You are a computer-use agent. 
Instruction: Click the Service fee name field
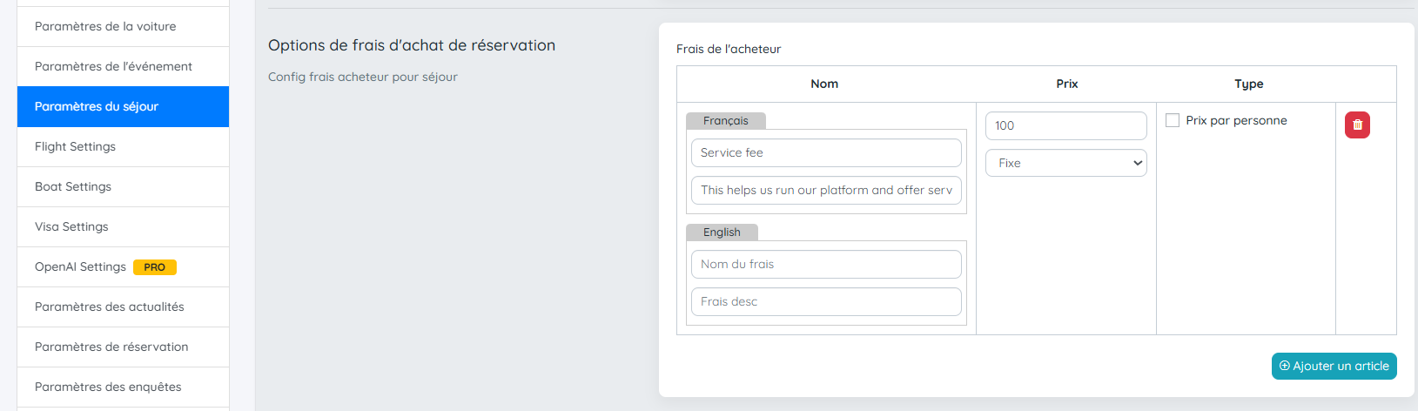[x=825, y=152]
